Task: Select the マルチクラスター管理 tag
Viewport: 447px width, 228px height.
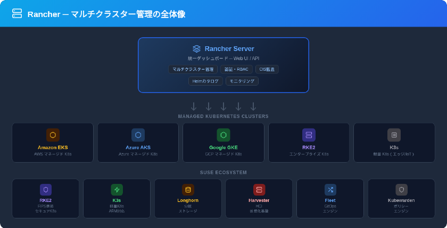Action: (x=193, y=69)
